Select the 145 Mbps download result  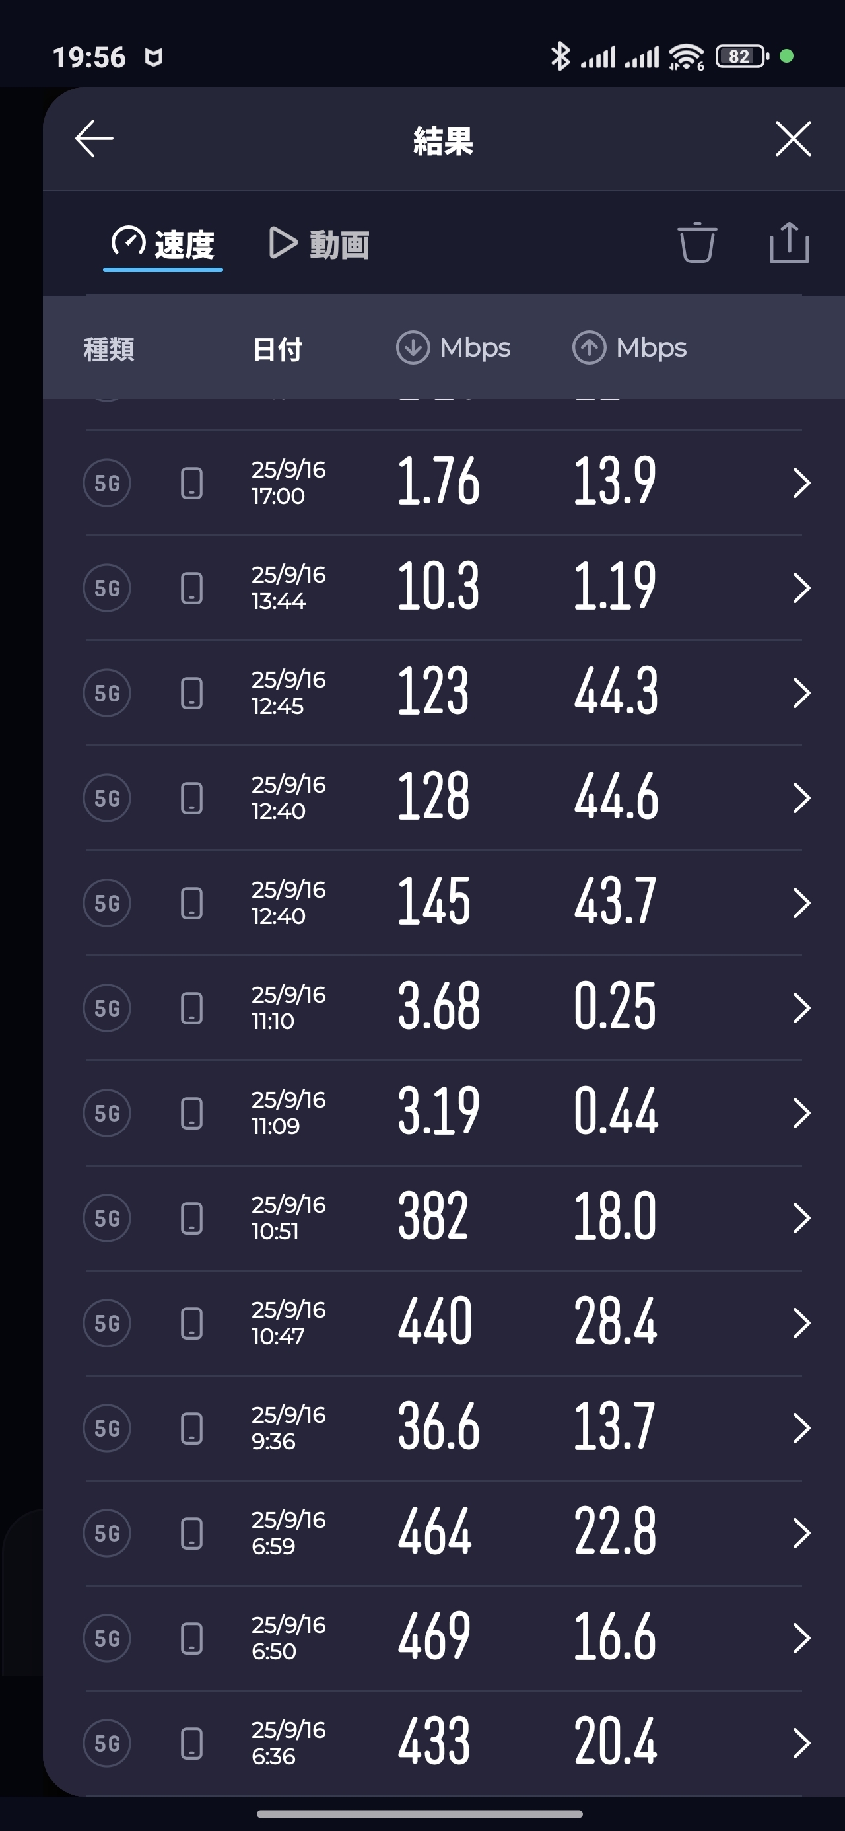point(434,903)
